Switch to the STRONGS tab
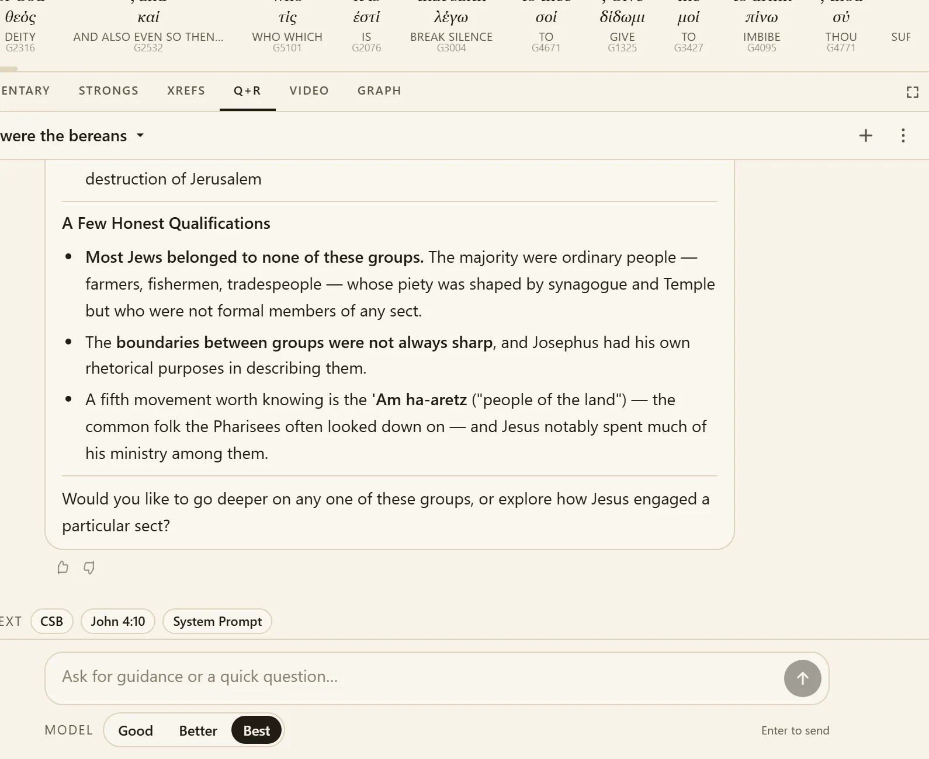Screen dimensions: 929x759 click(109, 90)
